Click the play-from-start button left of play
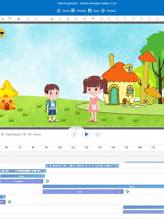The height and width of the screenshot is (219, 164). click(75, 134)
